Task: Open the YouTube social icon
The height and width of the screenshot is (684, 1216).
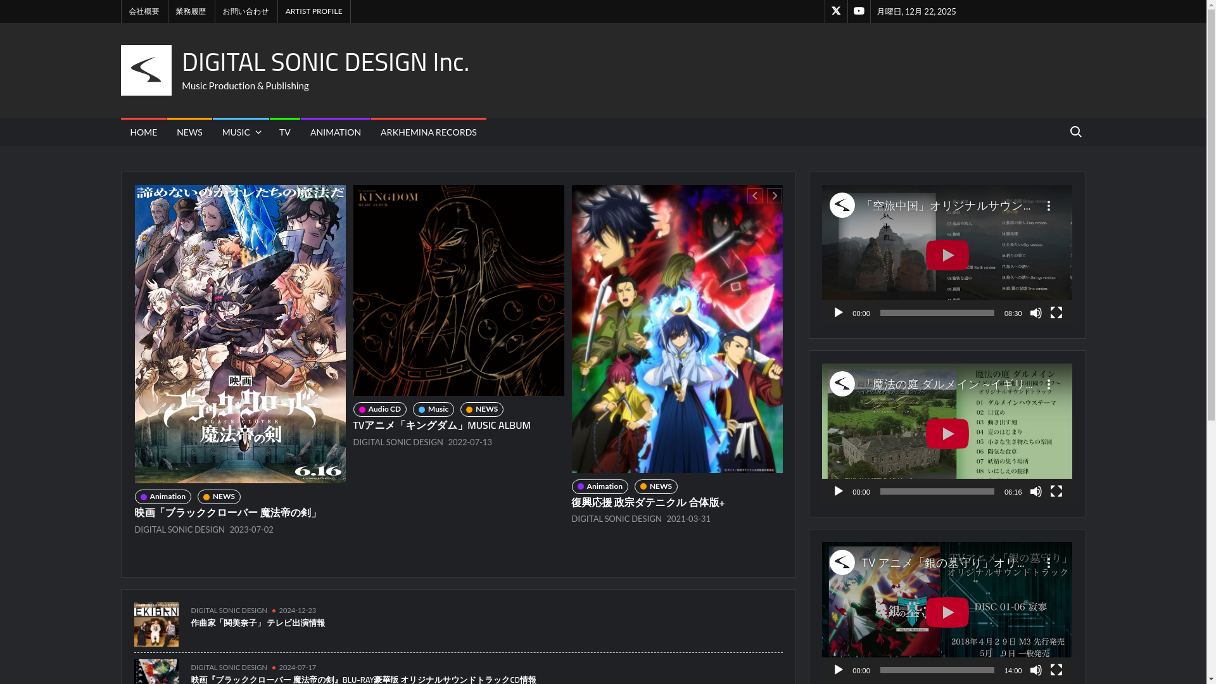Action: [x=859, y=11]
